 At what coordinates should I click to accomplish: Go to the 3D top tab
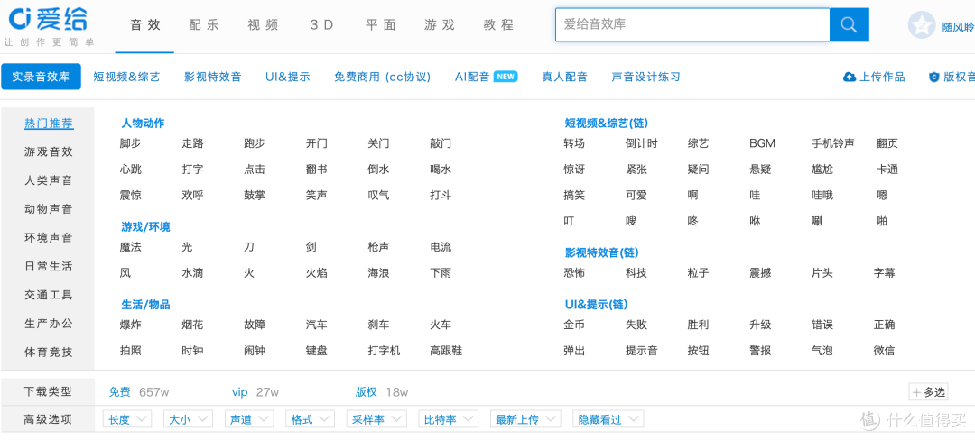322,25
